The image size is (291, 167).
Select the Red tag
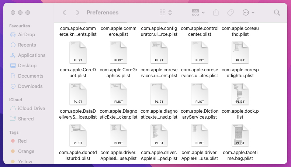point(18,141)
